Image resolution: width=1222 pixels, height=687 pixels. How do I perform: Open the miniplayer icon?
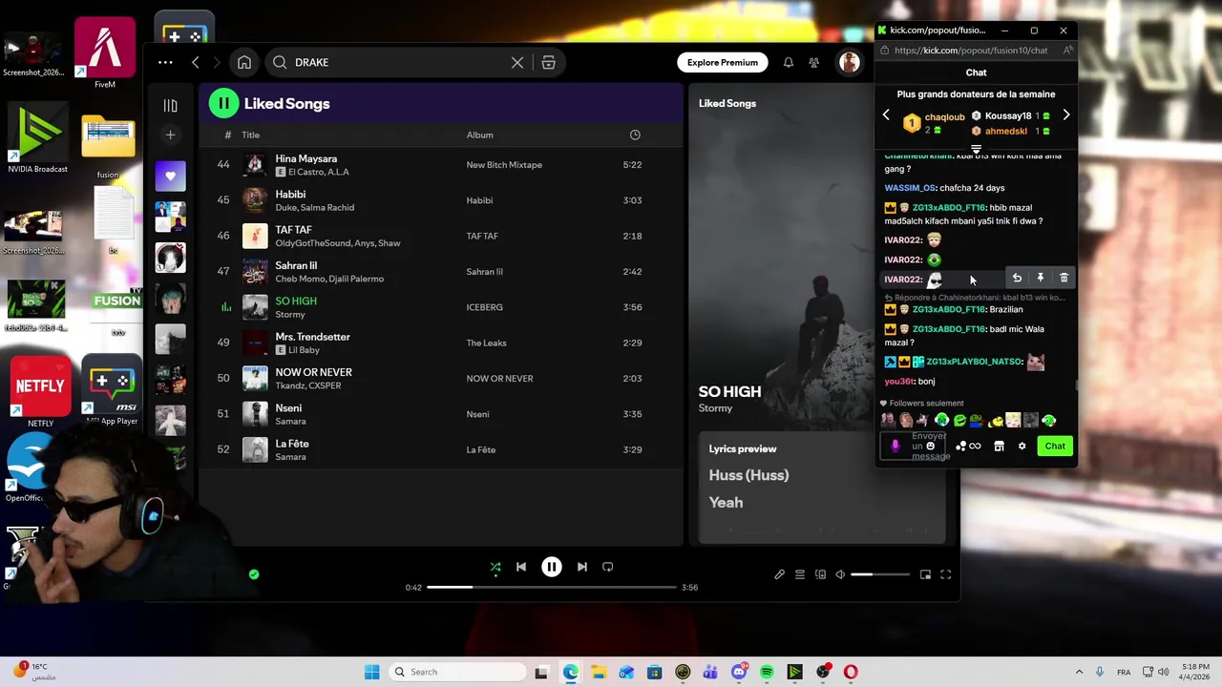(925, 574)
